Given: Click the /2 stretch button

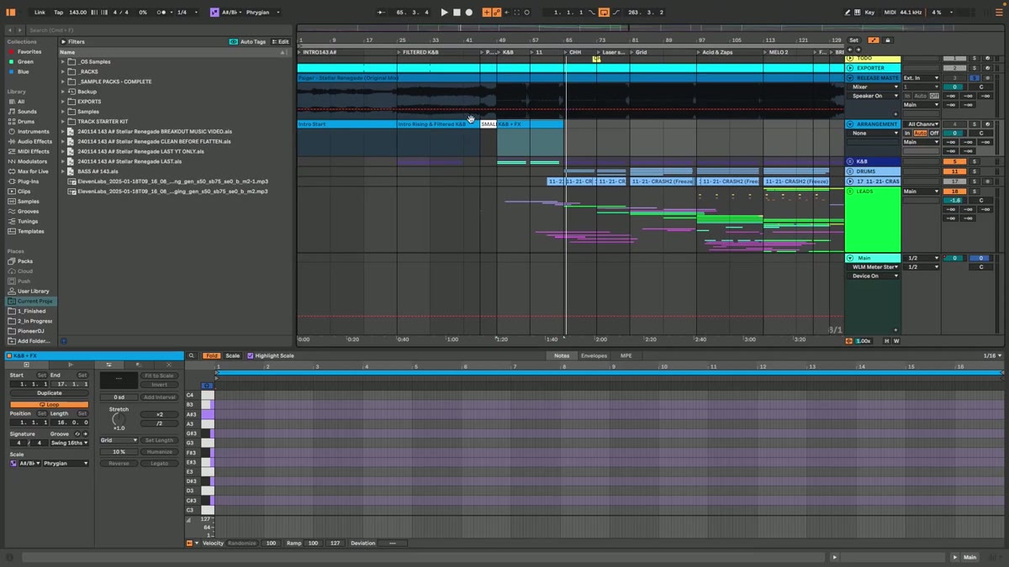Looking at the screenshot, I should point(160,423).
